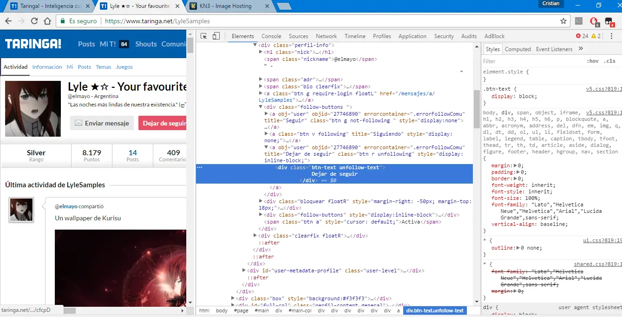Switch to the Console panel
The height and width of the screenshot is (317, 622).
pos(271,36)
